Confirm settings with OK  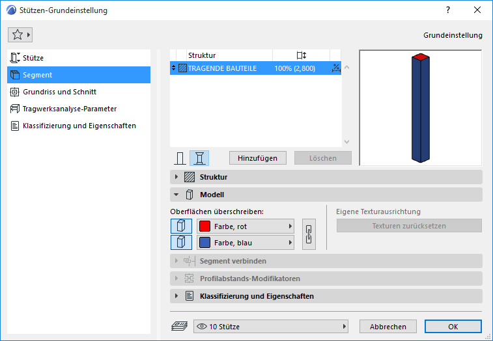pyautogui.click(x=453, y=327)
